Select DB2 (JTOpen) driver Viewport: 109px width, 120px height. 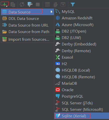81,31
